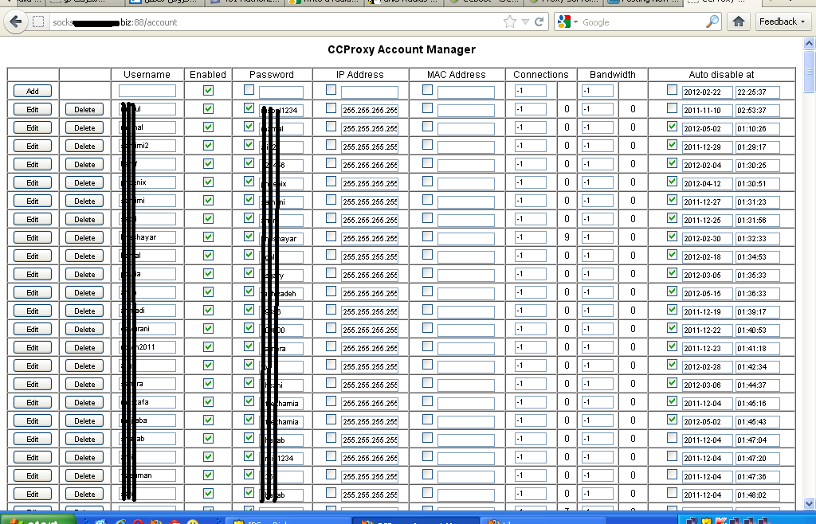The width and height of the screenshot is (816, 524).
Task: Click the Username column header
Action: 147,75
